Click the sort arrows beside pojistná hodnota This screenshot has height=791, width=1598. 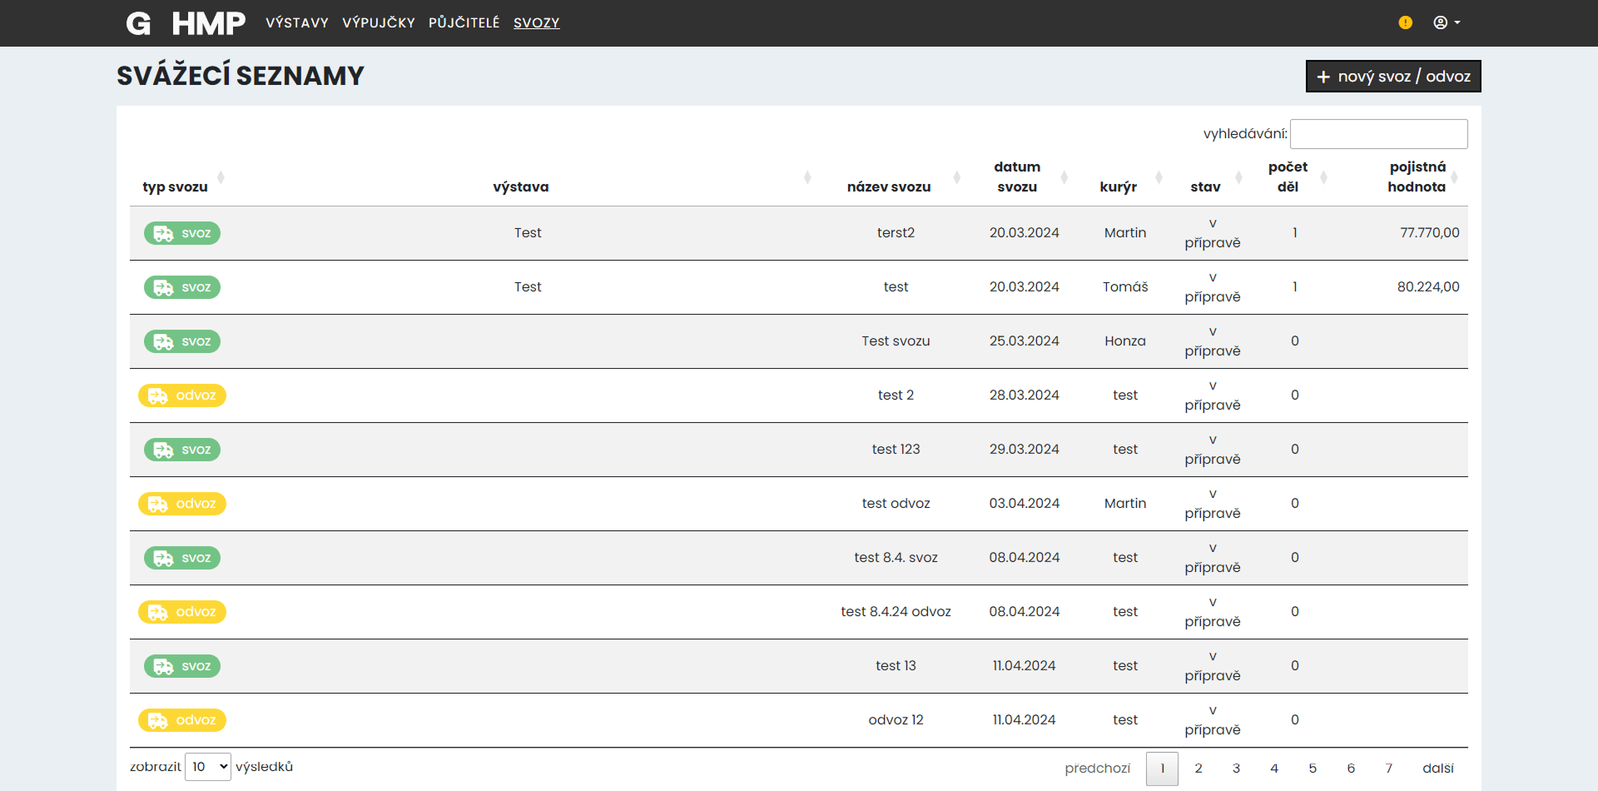coord(1457,177)
